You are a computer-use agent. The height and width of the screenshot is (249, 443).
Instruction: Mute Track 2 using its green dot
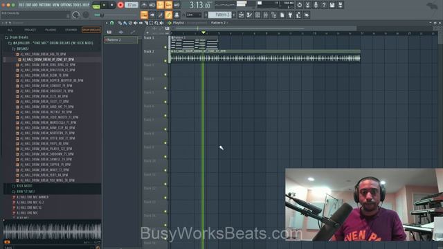point(165,61)
